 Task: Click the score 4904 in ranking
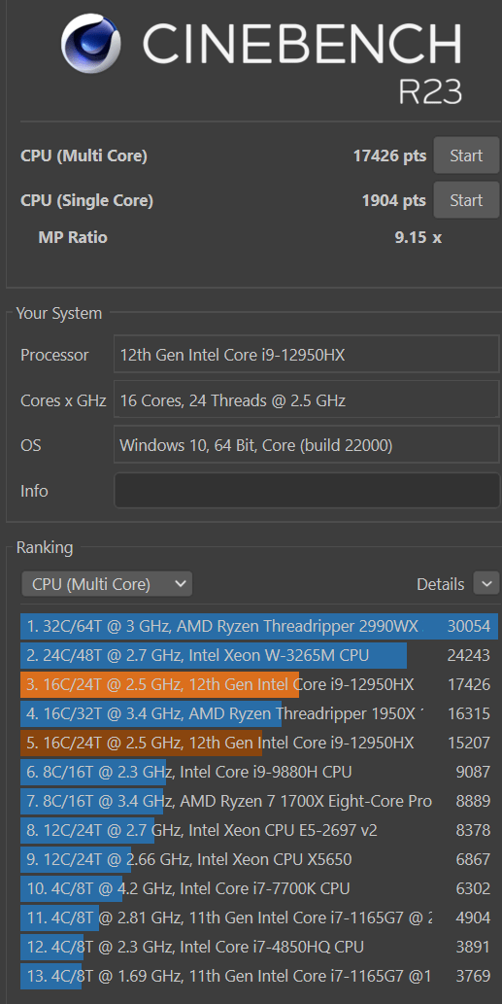click(x=473, y=917)
